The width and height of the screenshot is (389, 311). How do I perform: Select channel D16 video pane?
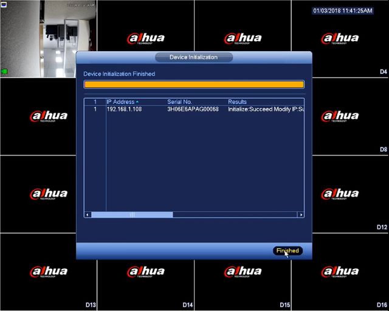coord(340,272)
